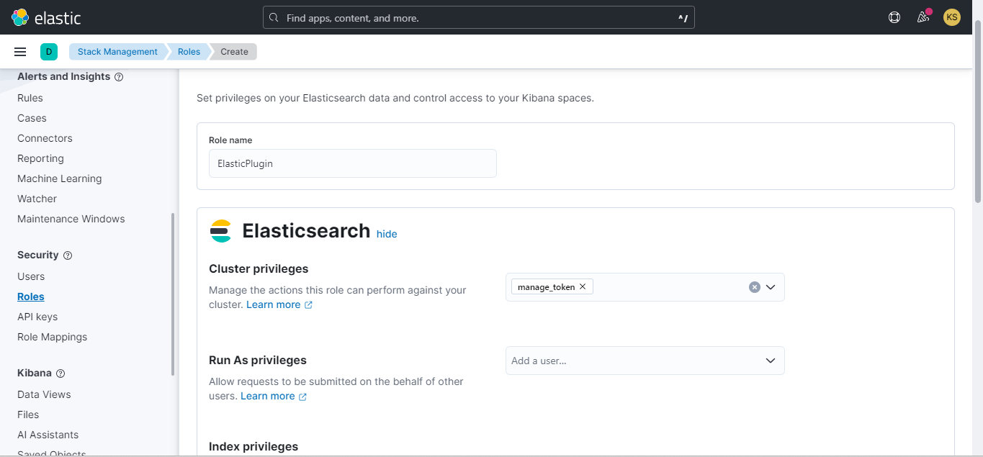This screenshot has height=457, width=983.
Task: Toggle the hamburger navigation menu
Action: pos(20,52)
